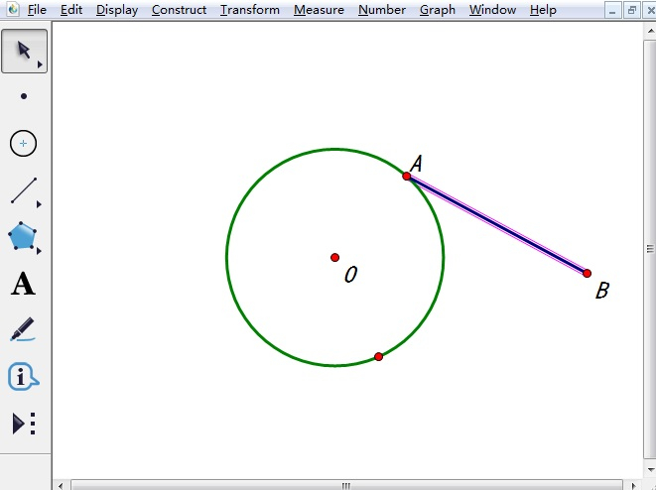Screen dimensions: 656x490
Task: Select the Marker pen tool
Action: tap(24, 330)
